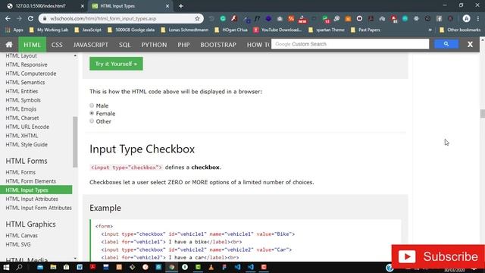Open the SQL section in the nav
485x273 pixels.
124,45
